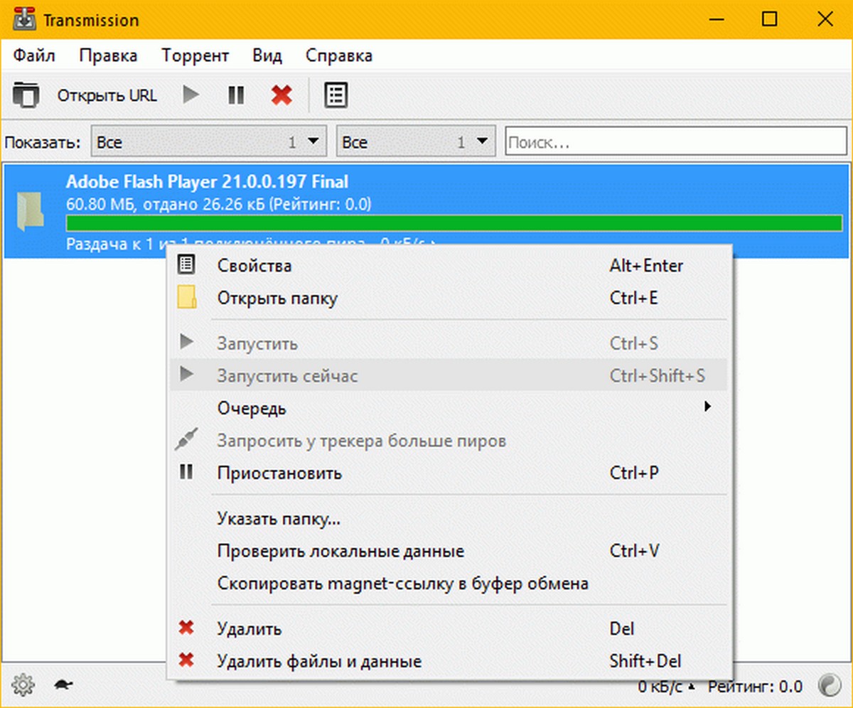The height and width of the screenshot is (708, 853).
Task: Open the Файл menu
Action: [x=34, y=55]
